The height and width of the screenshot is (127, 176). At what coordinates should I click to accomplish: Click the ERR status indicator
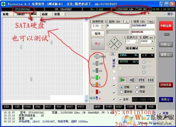(7, 107)
